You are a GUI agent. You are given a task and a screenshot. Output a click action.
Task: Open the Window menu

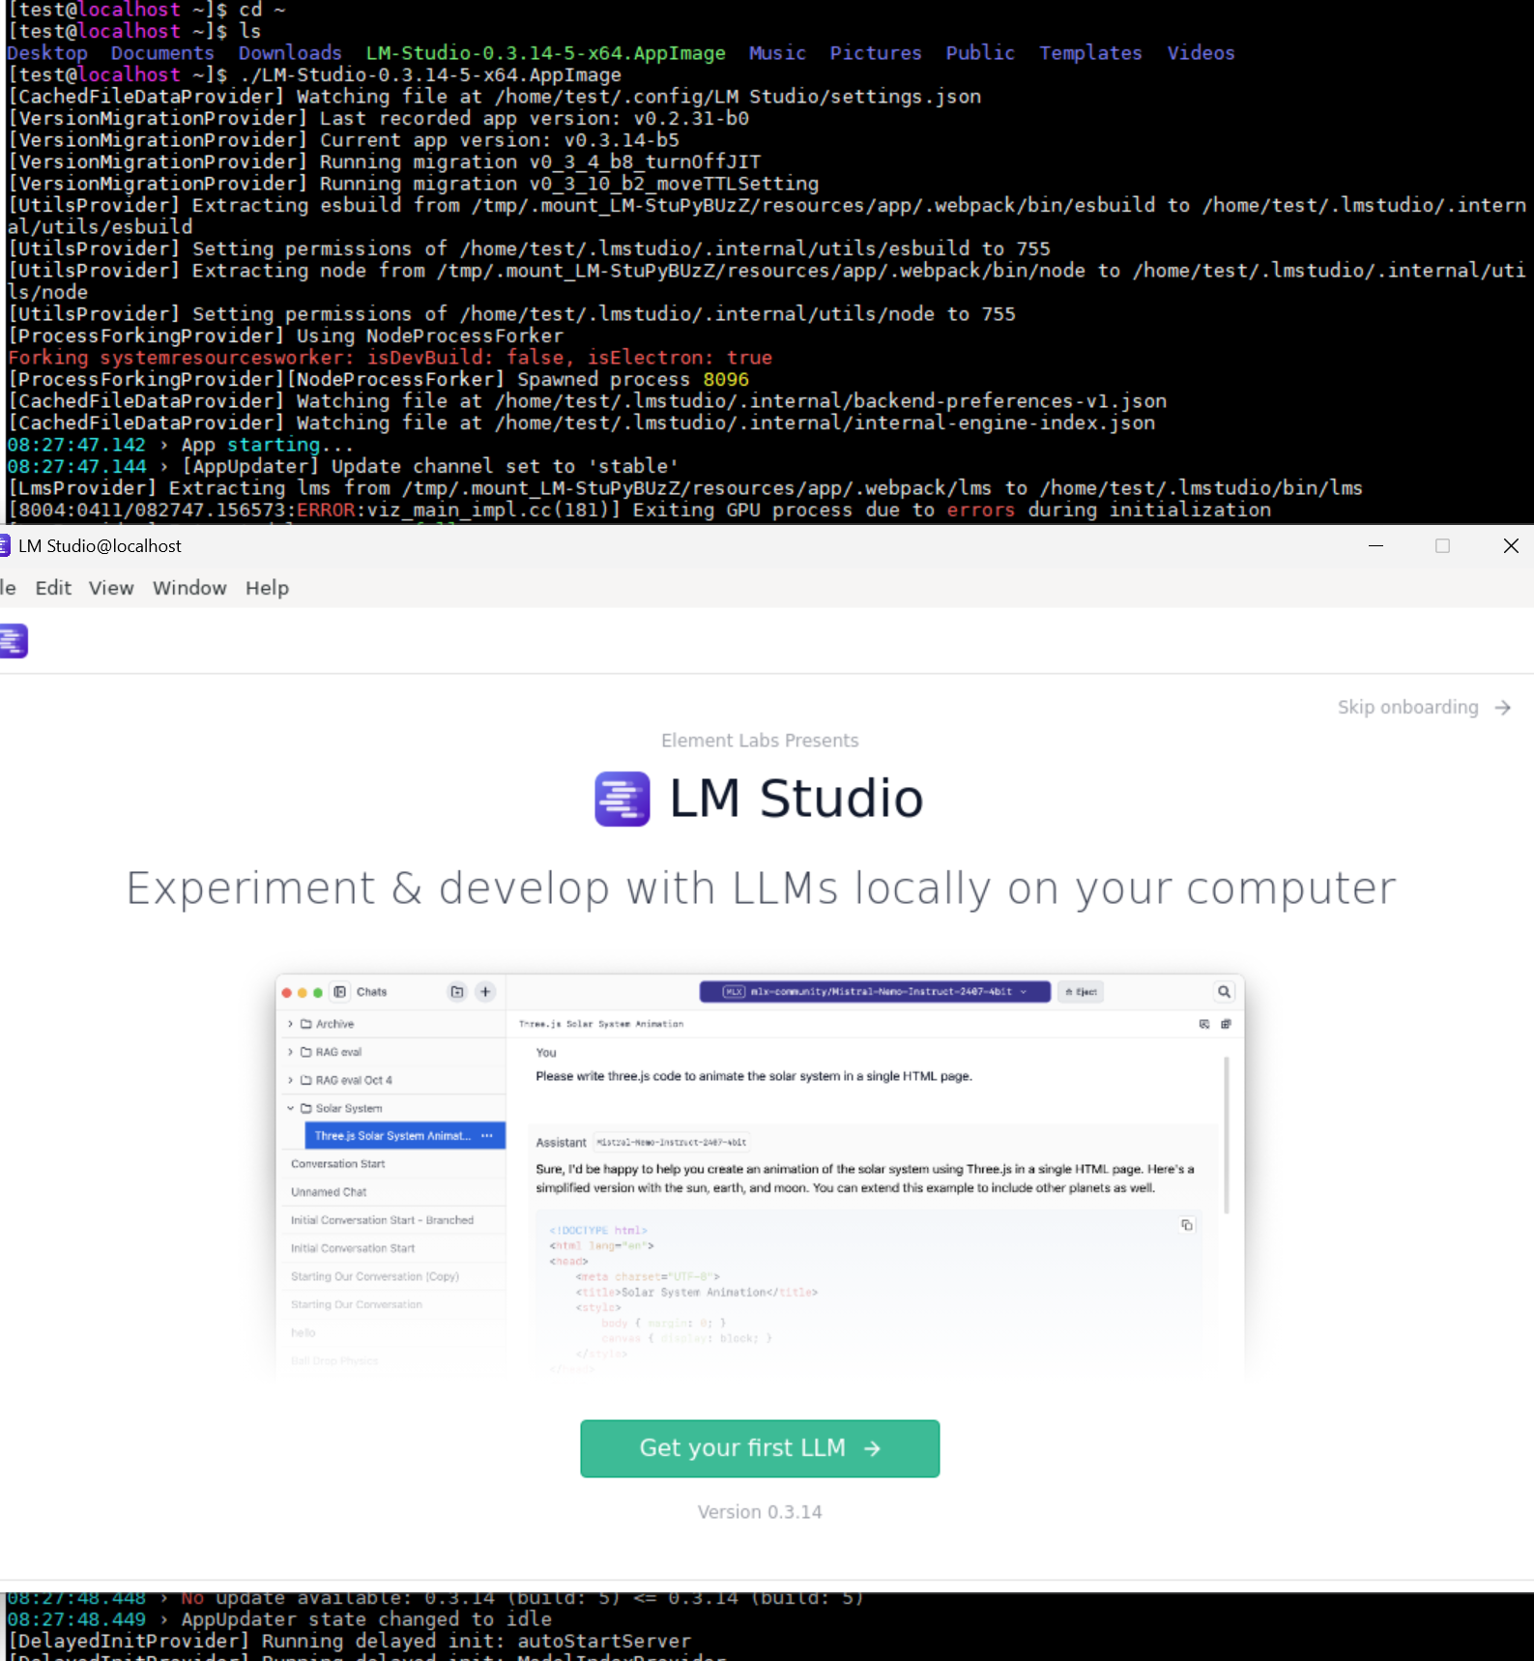[x=189, y=588]
